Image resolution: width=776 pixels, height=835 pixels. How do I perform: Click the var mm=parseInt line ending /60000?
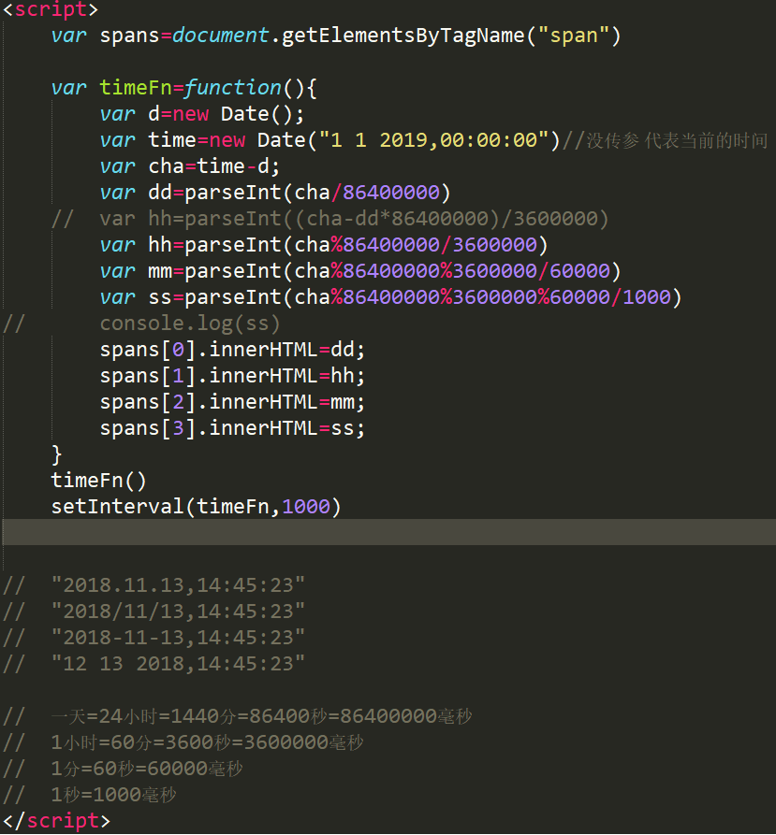coord(360,271)
